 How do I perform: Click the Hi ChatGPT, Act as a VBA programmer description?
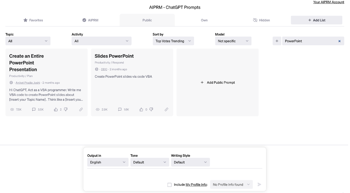(x=46, y=95)
